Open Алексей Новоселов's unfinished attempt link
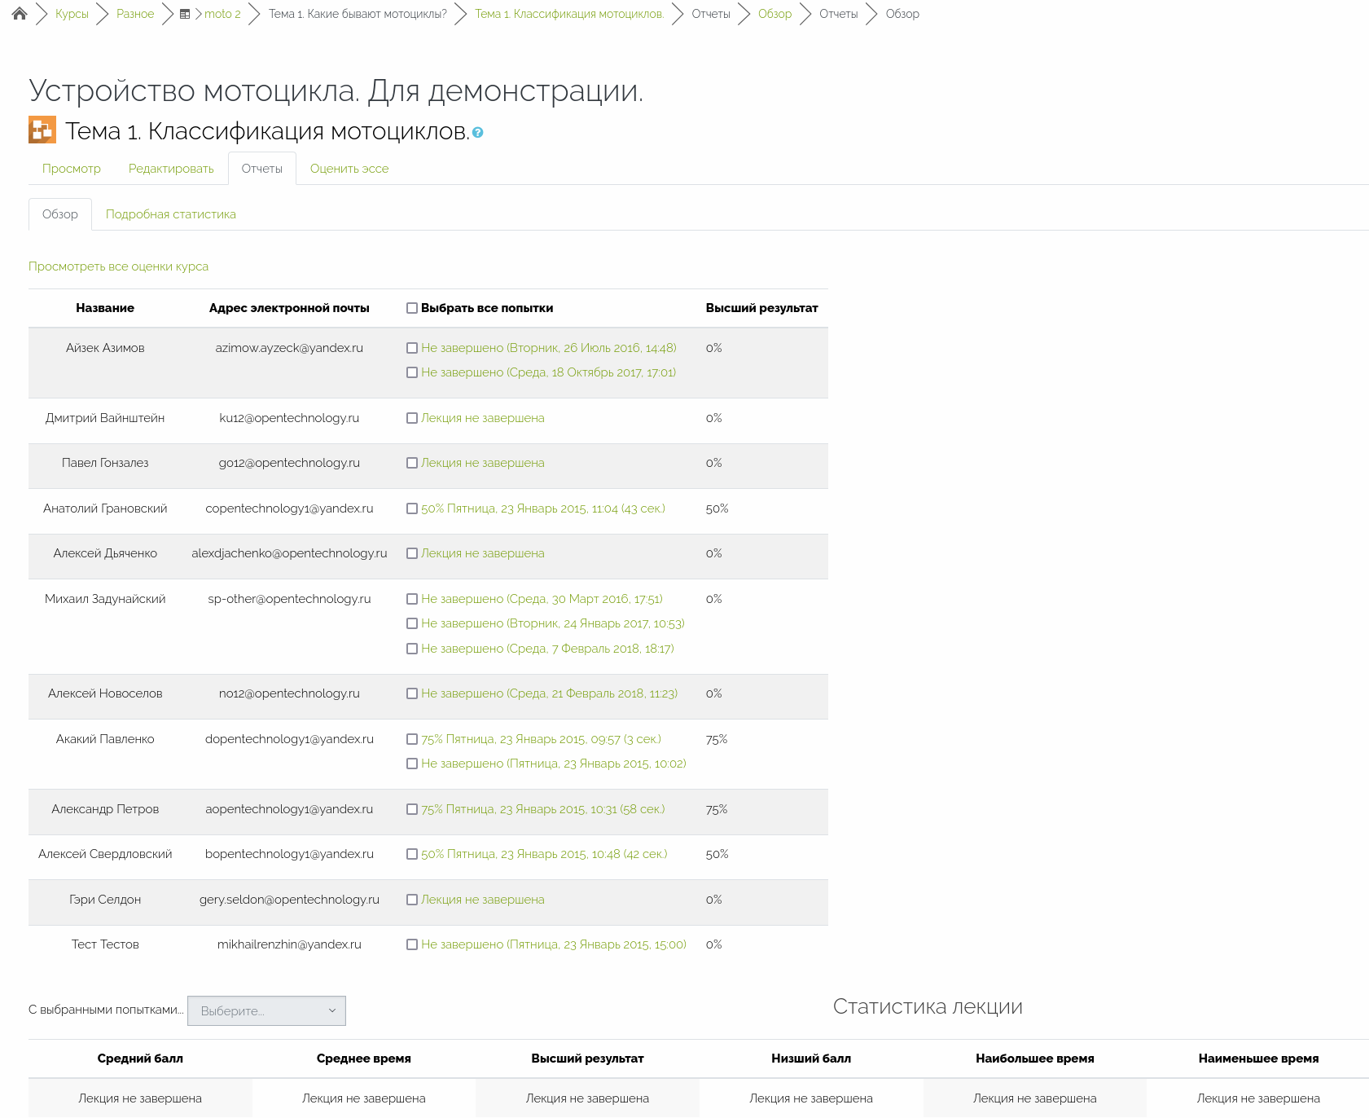The height and width of the screenshot is (1118, 1369). click(549, 693)
